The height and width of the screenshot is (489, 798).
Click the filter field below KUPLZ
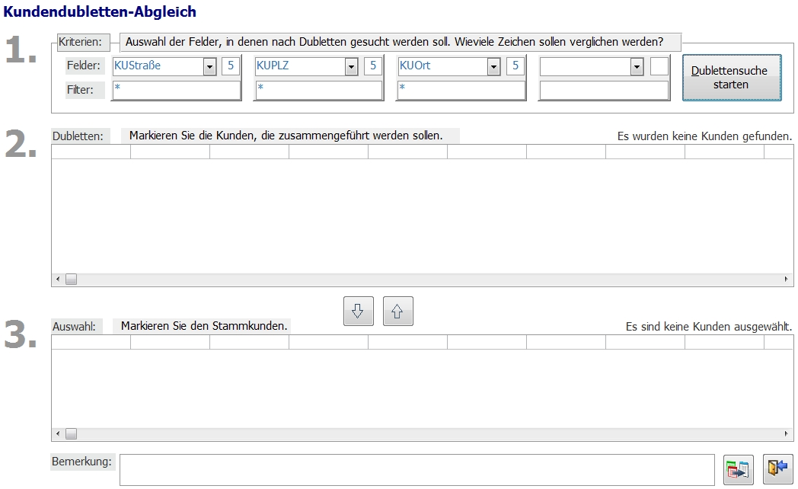[x=318, y=90]
